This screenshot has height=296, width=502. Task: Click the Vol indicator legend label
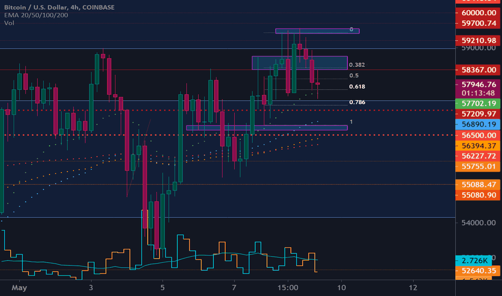9,23
